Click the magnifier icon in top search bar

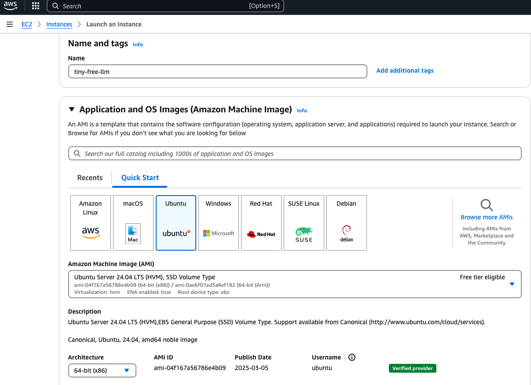coord(55,6)
